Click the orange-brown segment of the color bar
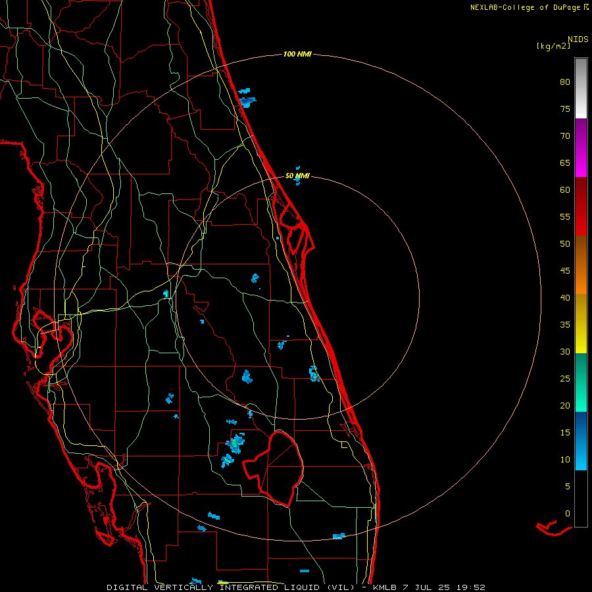Image resolution: width=592 pixels, height=592 pixels. (581, 265)
